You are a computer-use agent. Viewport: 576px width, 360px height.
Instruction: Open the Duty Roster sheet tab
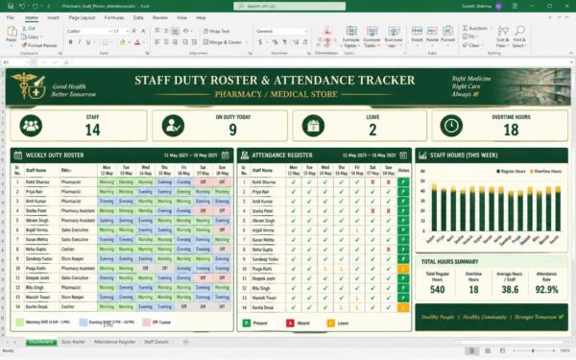[x=74, y=342]
